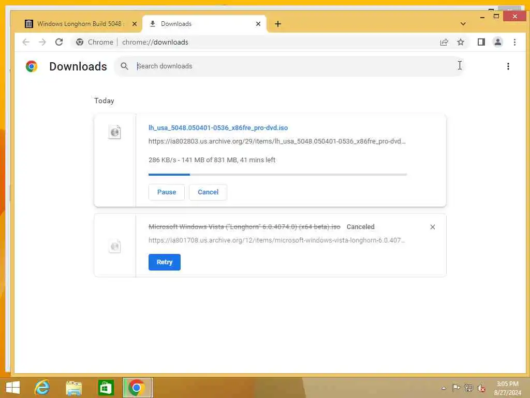The image size is (530, 398).
Task: Reload the downloads page
Action: click(59, 42)
